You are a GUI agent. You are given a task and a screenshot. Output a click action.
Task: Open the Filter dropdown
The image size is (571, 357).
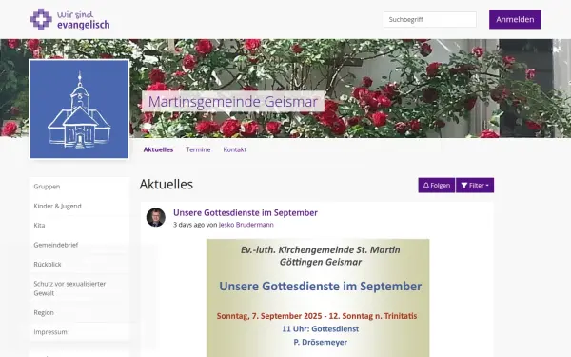(x=475, y=186)
